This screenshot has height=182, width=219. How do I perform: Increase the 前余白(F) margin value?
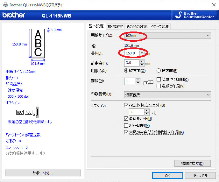[x=142, y=61]
